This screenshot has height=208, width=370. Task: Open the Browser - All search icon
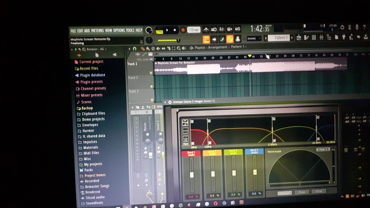pyautogui.click(x=84, y=49)
